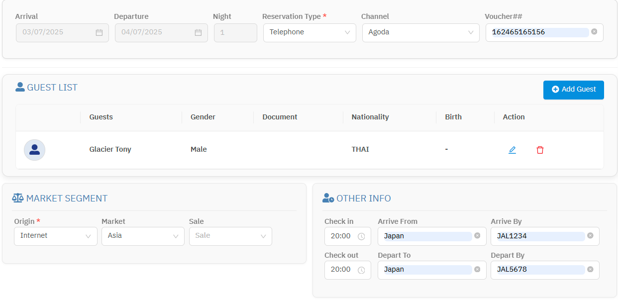Open the empty Sale dropdown
The height and width of the screenshot is (300, 618).
[230, 236]
